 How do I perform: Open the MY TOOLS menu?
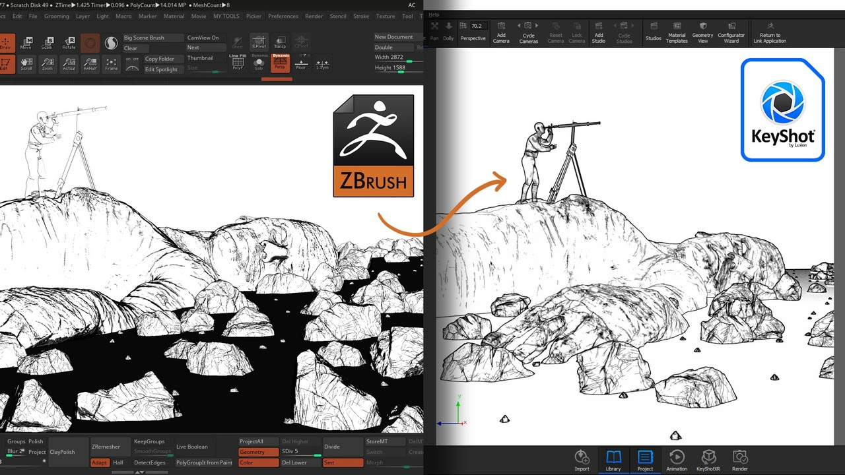tap(226, 16)
